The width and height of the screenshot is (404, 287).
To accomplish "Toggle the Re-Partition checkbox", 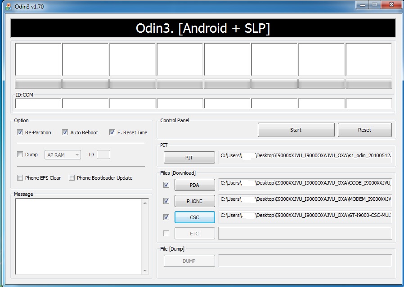I will (20, 132).
